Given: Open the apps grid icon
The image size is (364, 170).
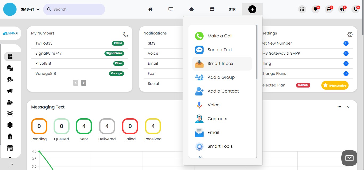Looking at the screenshot, I should (302, 9).
